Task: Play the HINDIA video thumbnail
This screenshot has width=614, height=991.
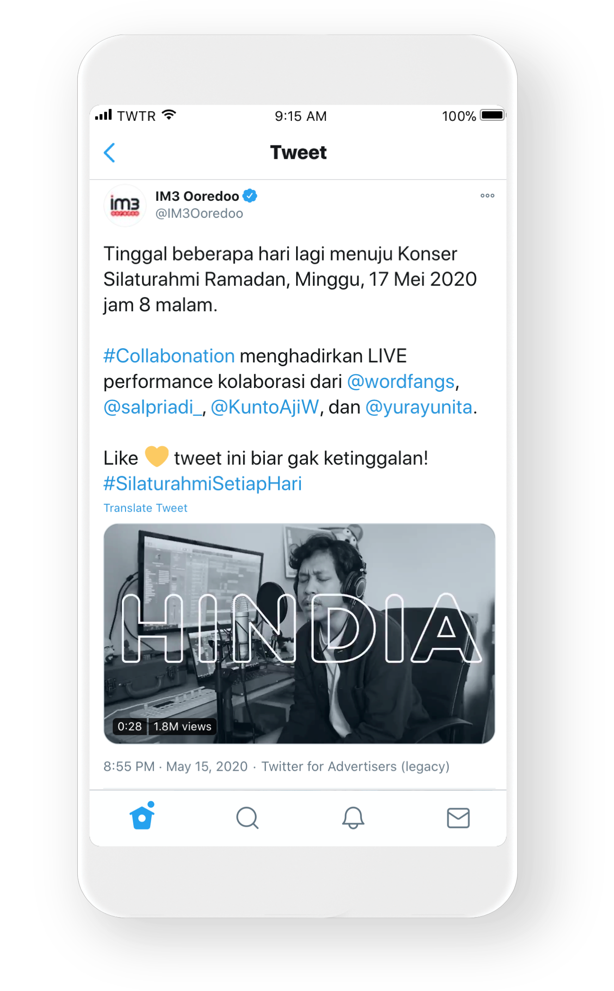Action: click(299, 633)
